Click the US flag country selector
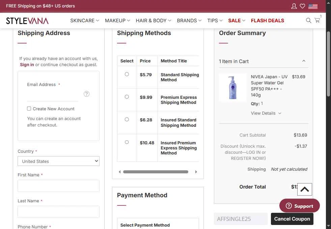 click(x=313, y=6)
